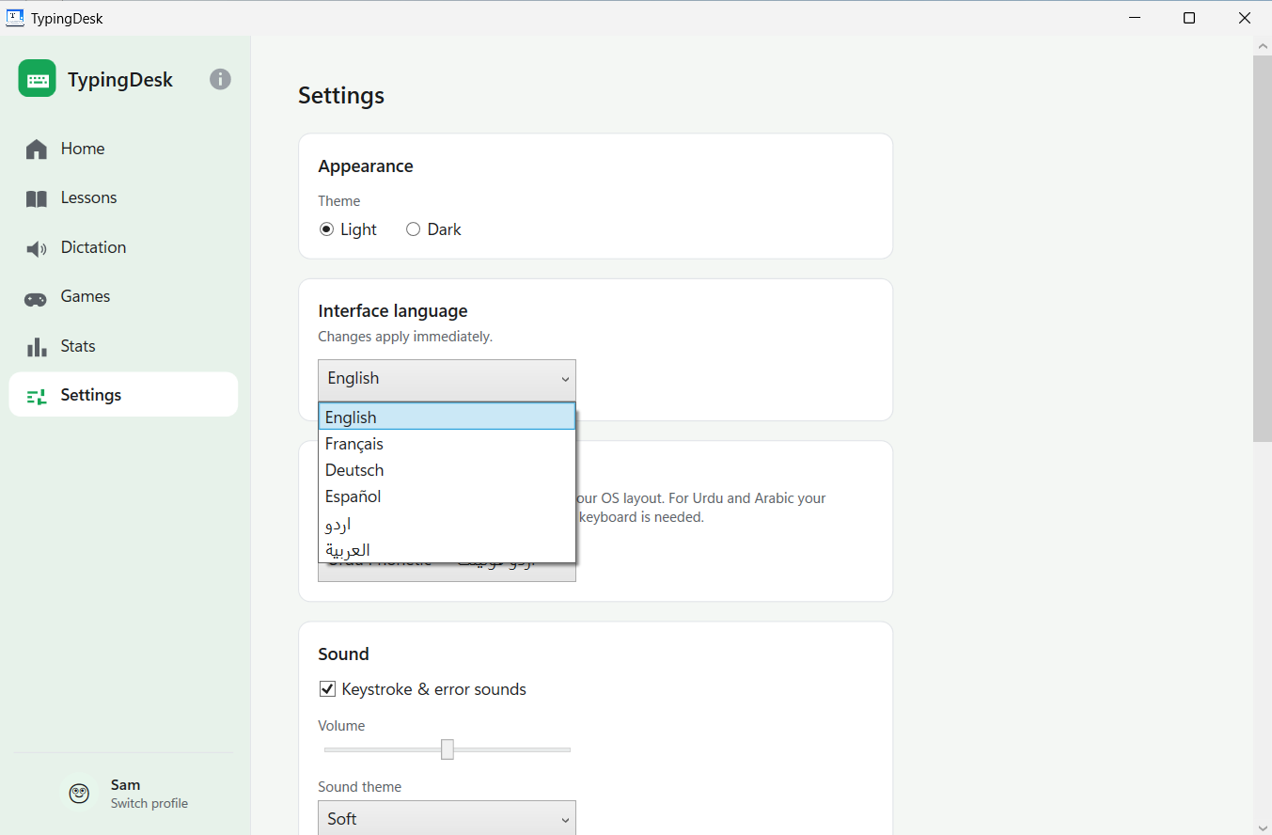
Task: View the Stats page
Action: [123, 346]
